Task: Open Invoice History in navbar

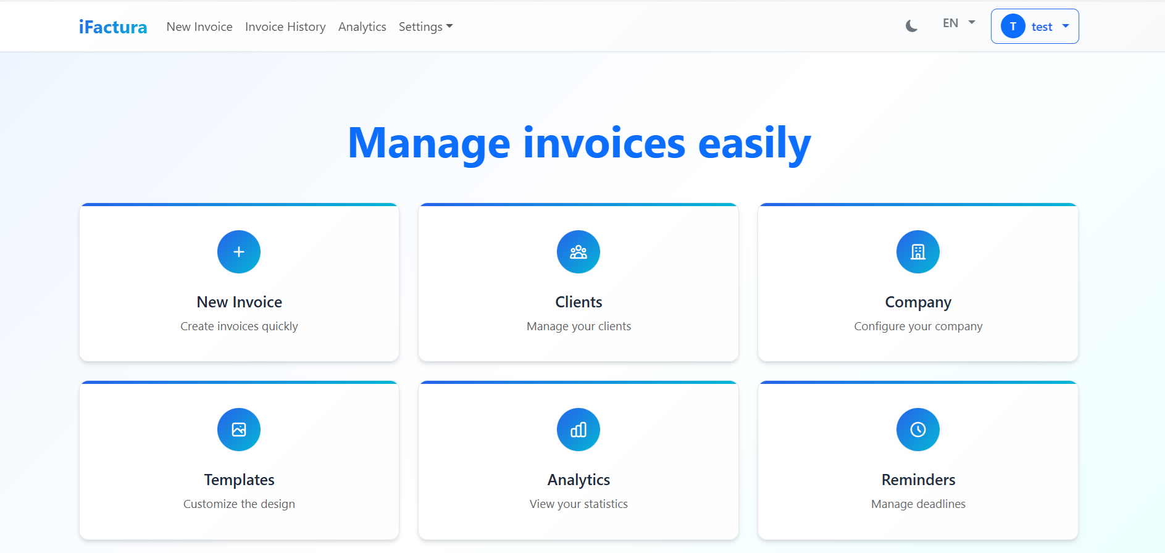Action: [285, 27]
